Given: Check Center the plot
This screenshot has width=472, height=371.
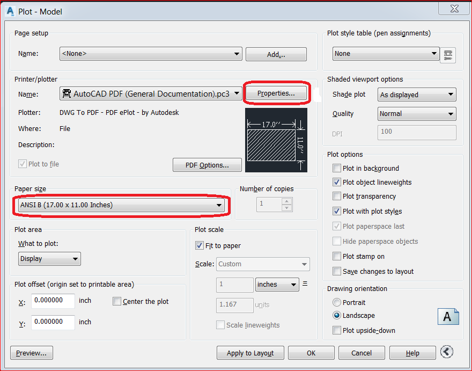Looking at the screenshot, I should (117, 301).
